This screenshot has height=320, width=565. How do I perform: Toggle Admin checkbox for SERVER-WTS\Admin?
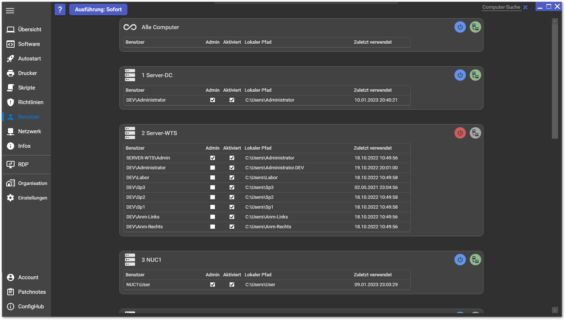[213, 158]
